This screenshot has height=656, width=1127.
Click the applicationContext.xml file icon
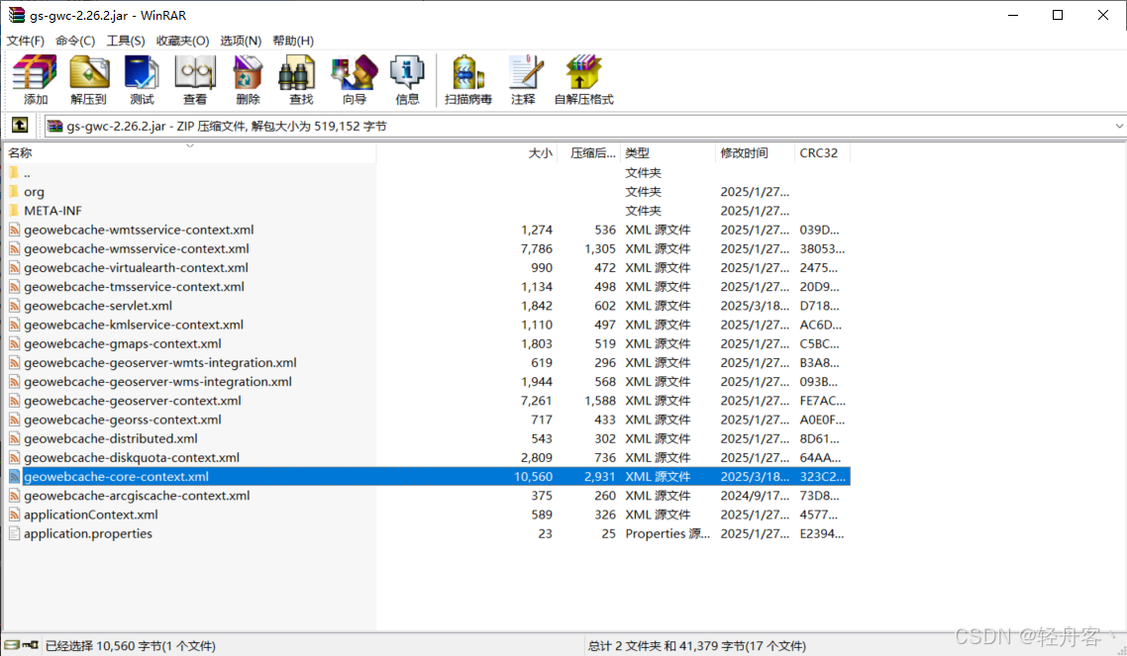pos(14,515)
